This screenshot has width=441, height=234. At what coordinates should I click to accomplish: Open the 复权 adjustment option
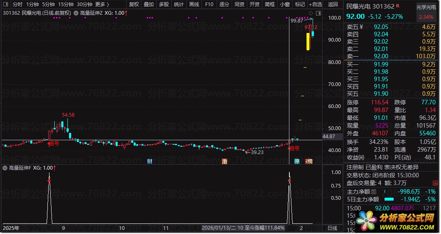134,4
